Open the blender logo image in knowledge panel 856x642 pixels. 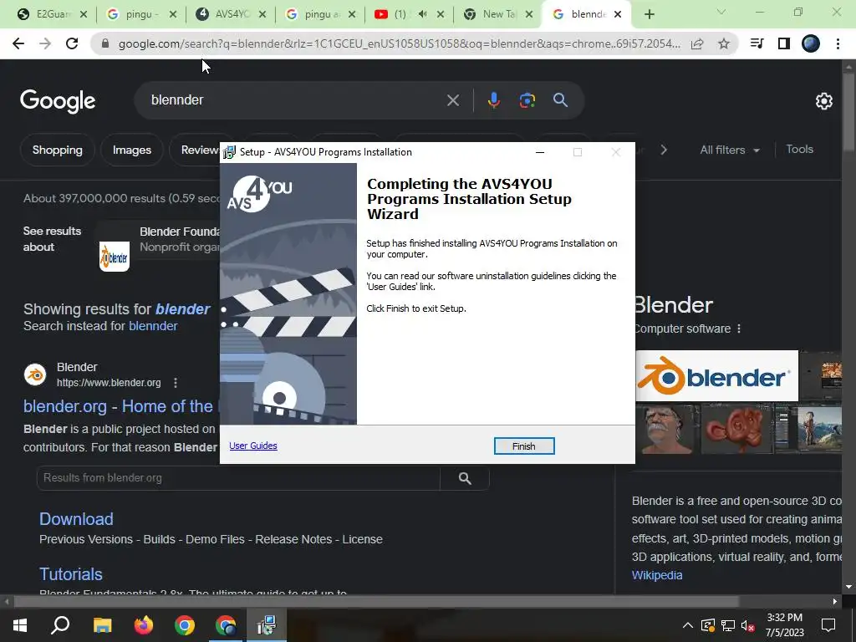click(716, 376)
